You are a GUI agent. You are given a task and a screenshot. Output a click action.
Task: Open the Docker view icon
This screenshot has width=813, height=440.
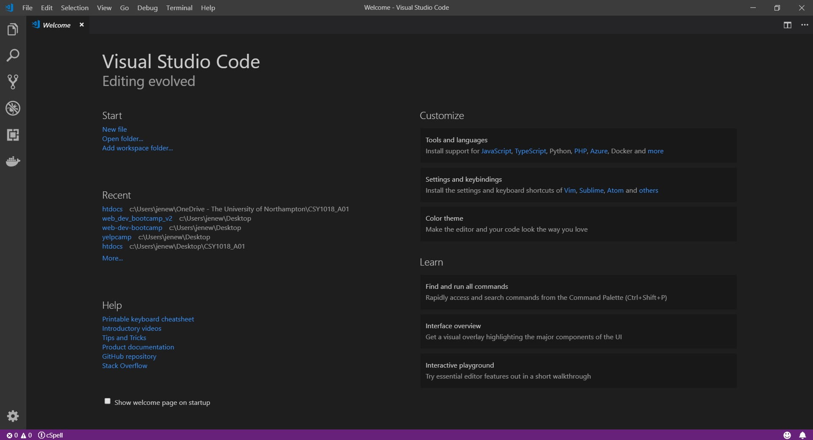(x=13, y=161)
